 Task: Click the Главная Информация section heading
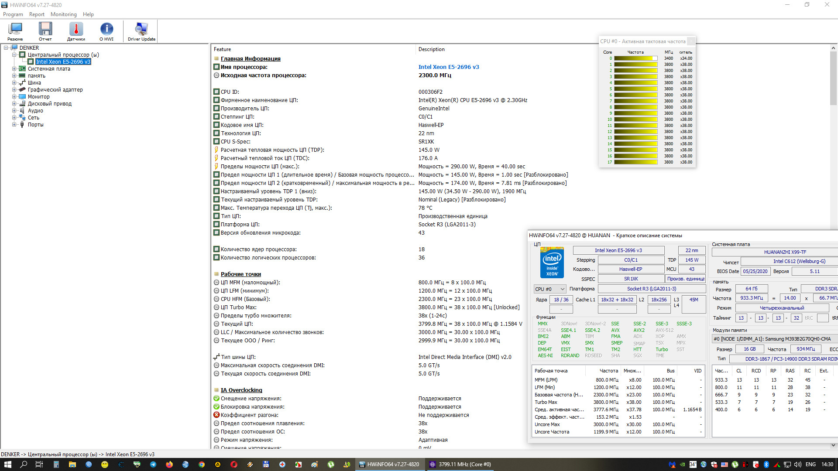point(250,59)
